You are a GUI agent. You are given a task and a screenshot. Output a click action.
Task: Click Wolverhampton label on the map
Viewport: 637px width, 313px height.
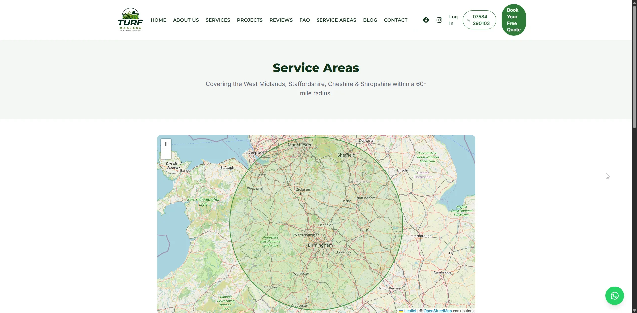307,235
